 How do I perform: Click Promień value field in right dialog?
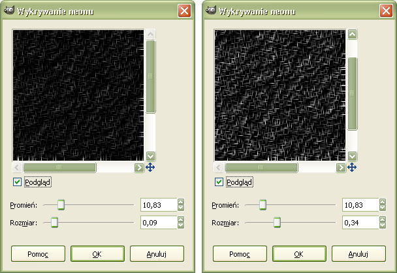click(x=359, y=205)
